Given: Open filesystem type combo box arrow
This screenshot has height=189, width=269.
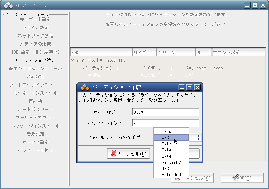Looking at the screenshot, I should pyautogui.click(x=199, y=137).
